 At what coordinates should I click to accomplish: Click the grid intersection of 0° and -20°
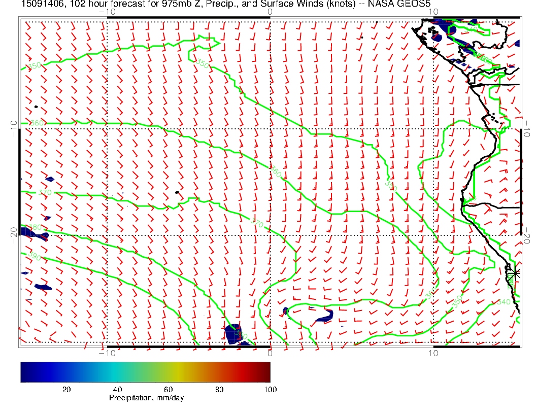[x=270, y=235]
